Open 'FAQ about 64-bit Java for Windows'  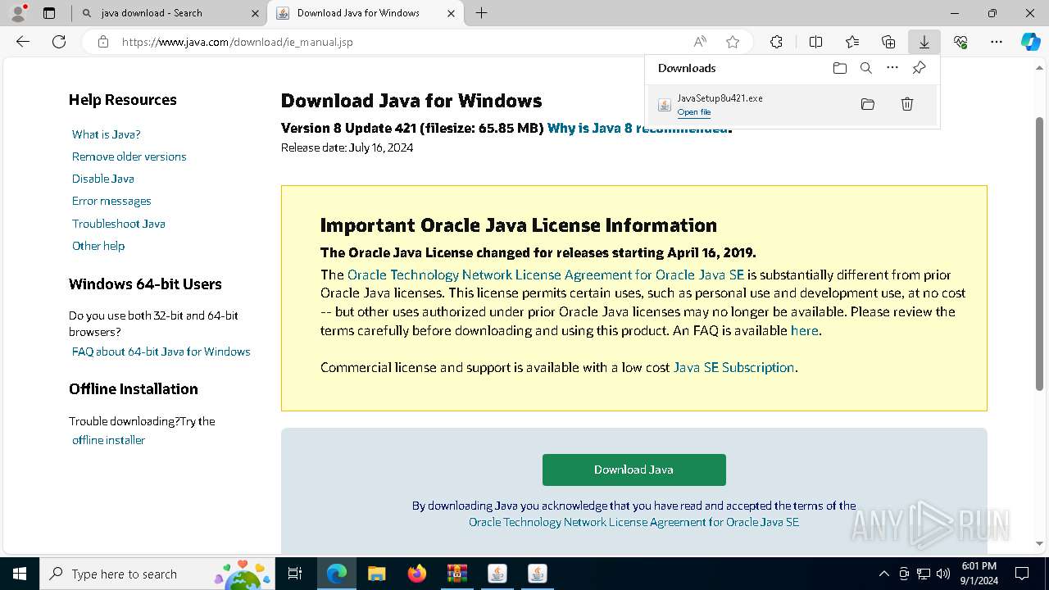click(x=161, y=352)
